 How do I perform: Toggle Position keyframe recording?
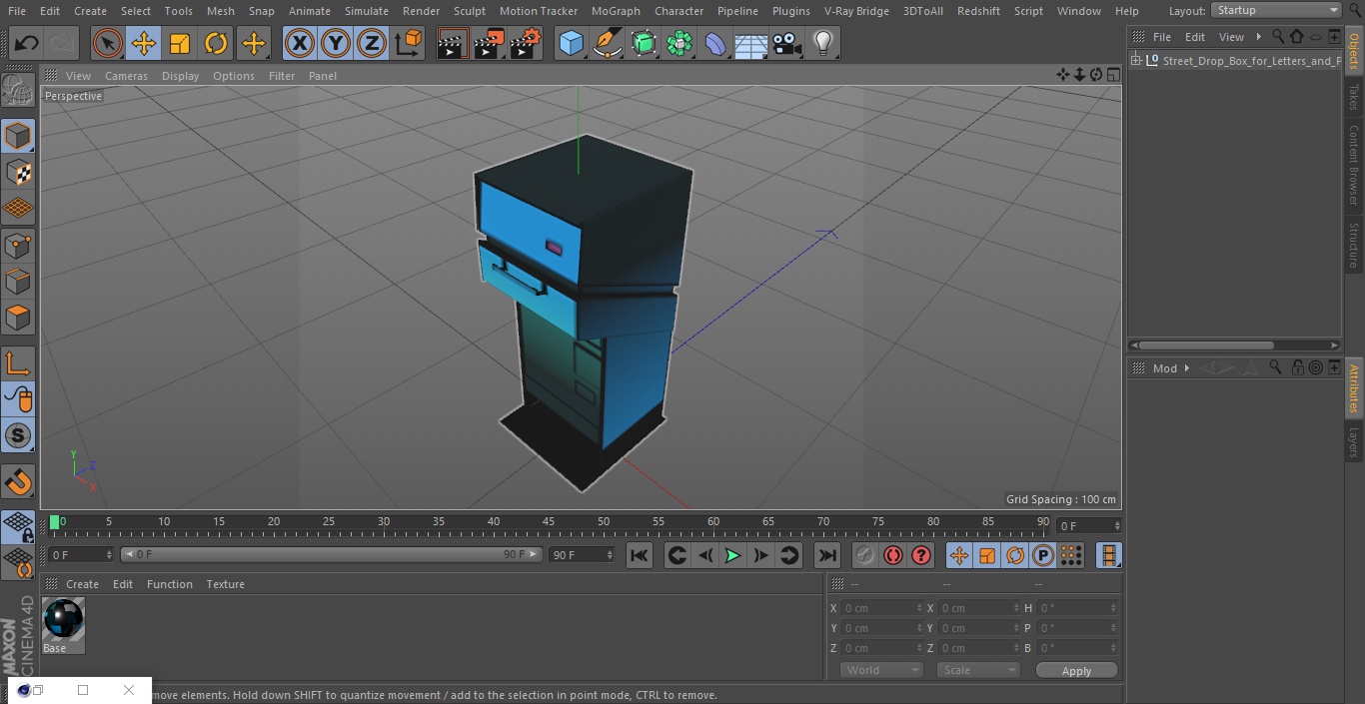coord(959,555)
